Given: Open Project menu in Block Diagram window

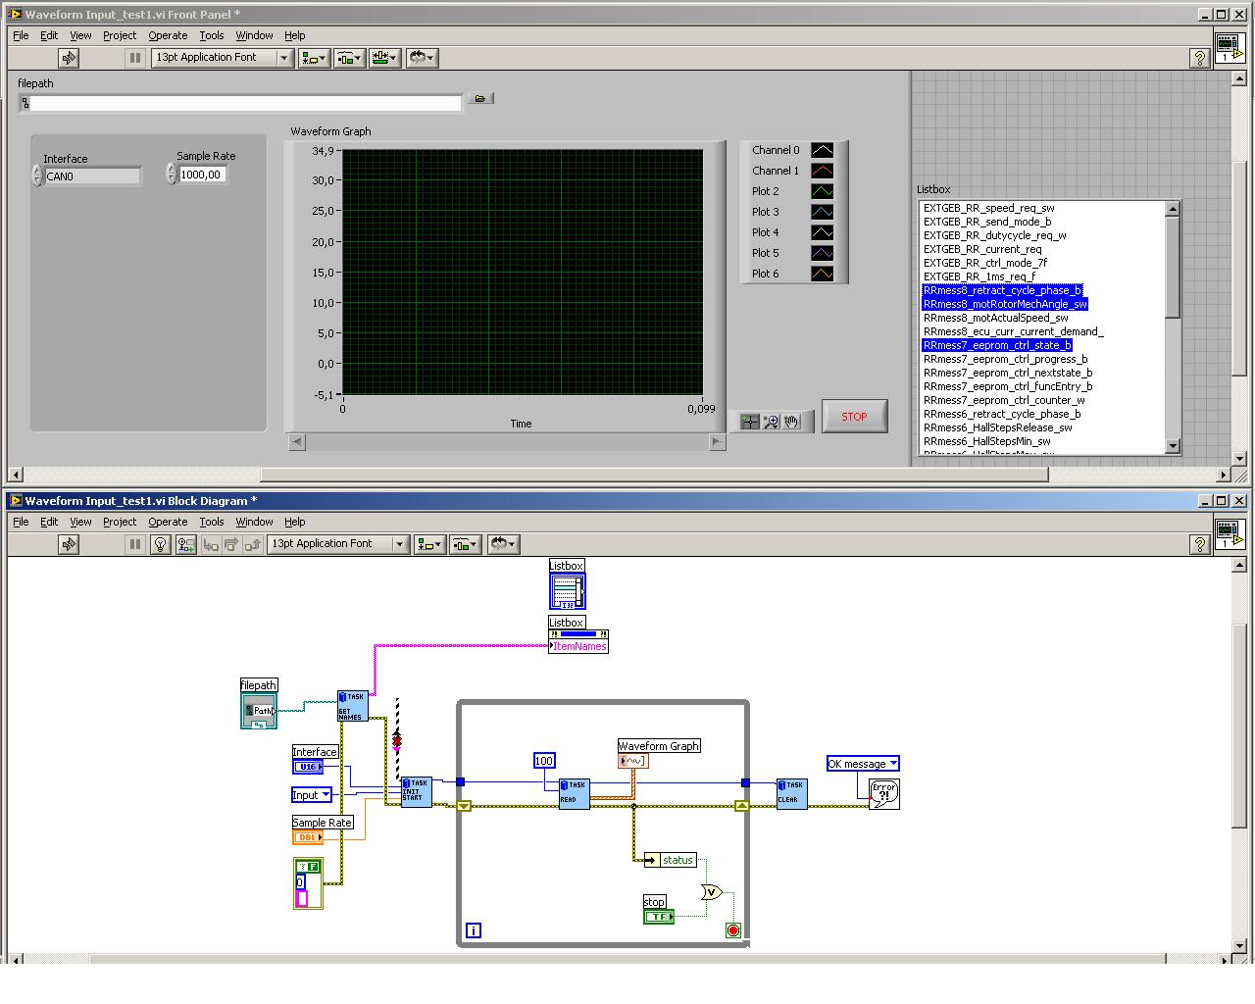Looking at the screenshot, I should tap(120, 522).
